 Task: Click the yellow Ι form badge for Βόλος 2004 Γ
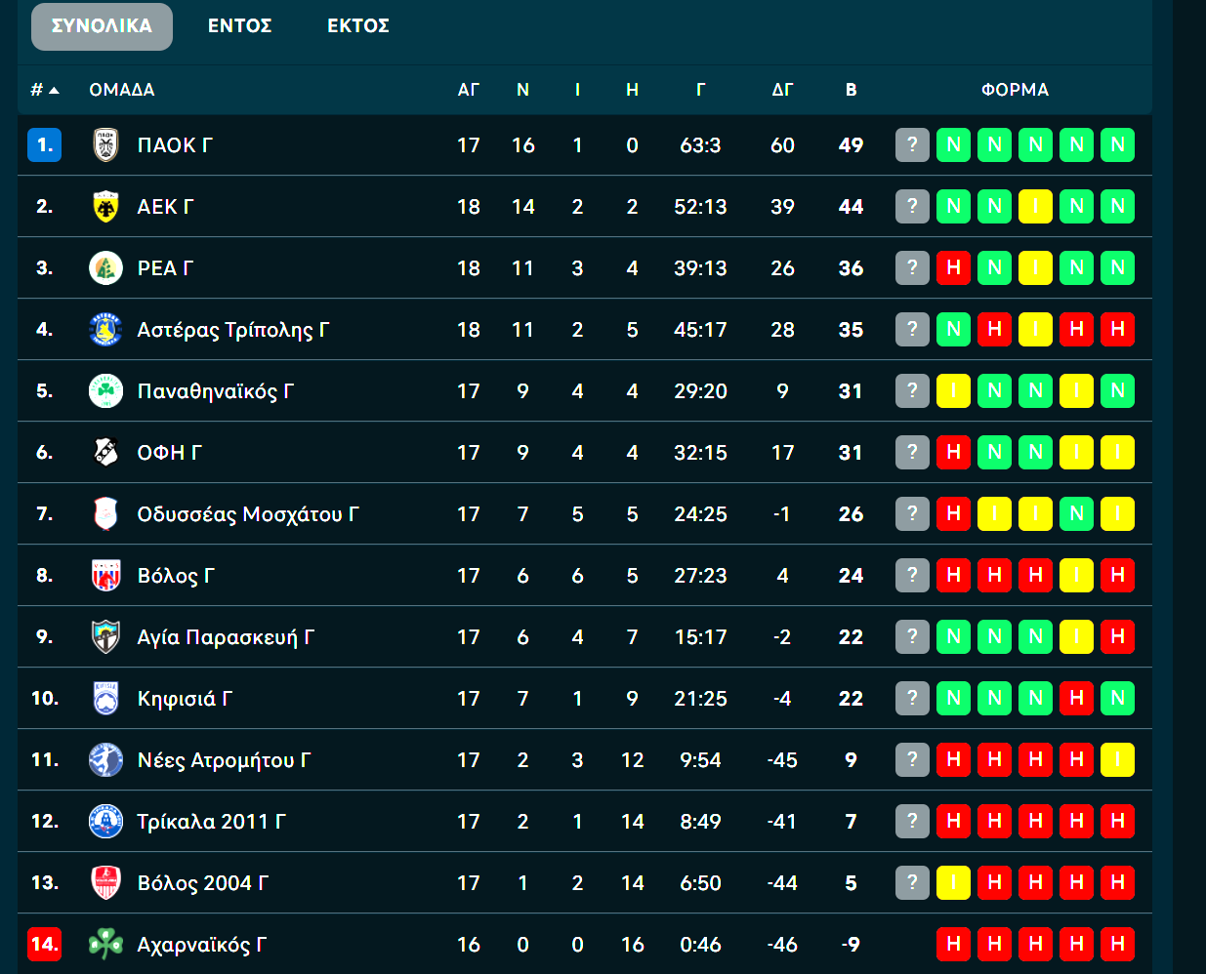953,883
